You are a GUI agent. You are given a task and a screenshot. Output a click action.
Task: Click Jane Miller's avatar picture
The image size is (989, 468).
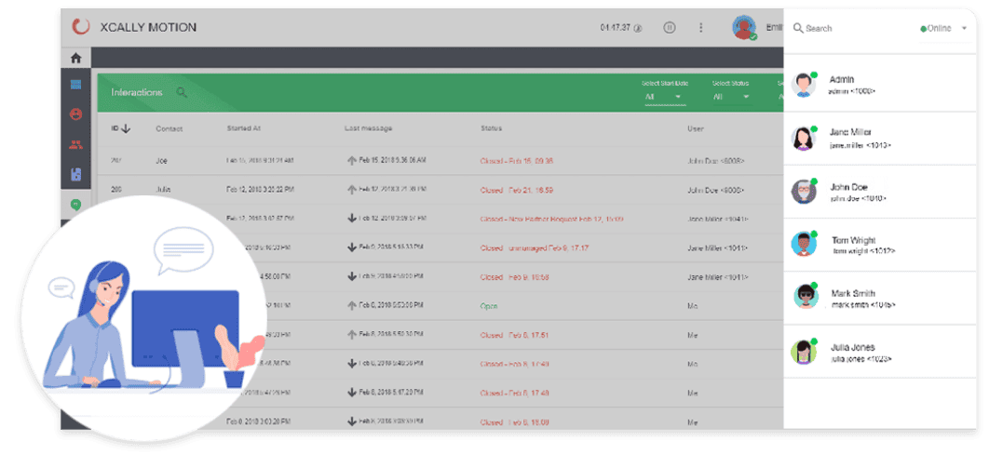coord(804,139)
